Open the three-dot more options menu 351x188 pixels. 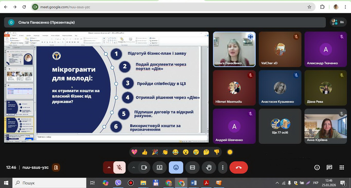click(x=223, y=167)
